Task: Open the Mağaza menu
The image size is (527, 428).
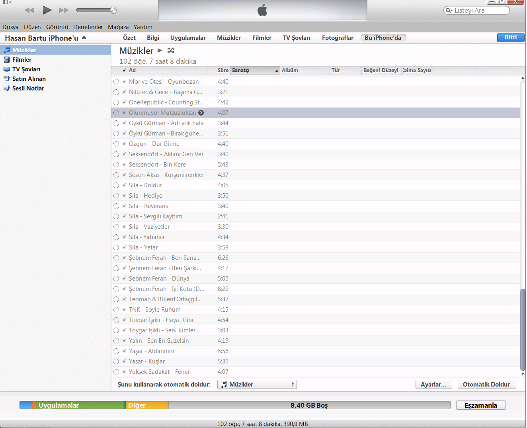Action: tap(118, 27)
